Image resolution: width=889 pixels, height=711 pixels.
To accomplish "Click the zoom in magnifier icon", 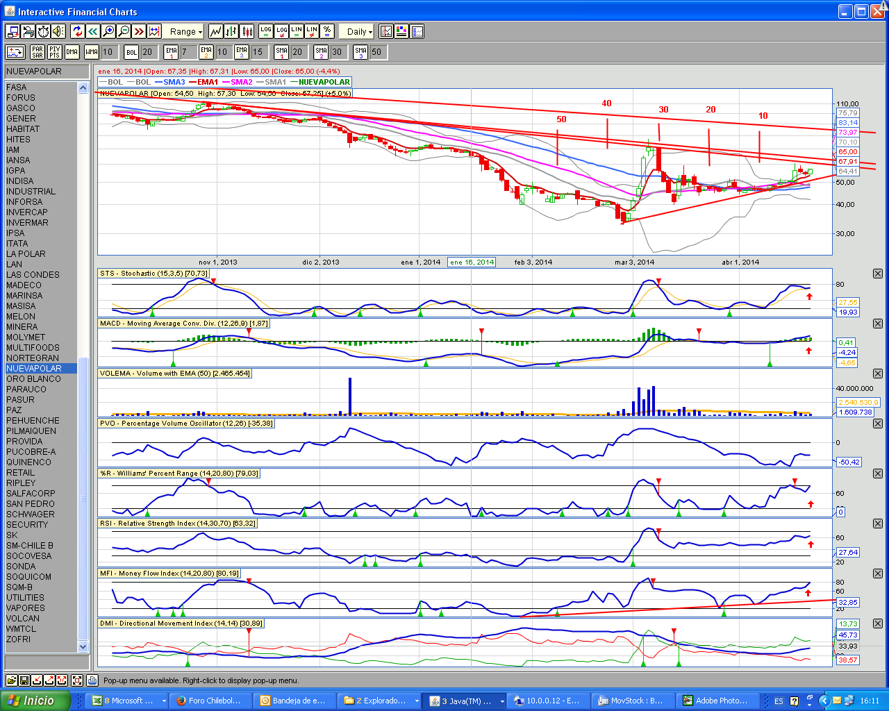I will click(x=108, y=31).
